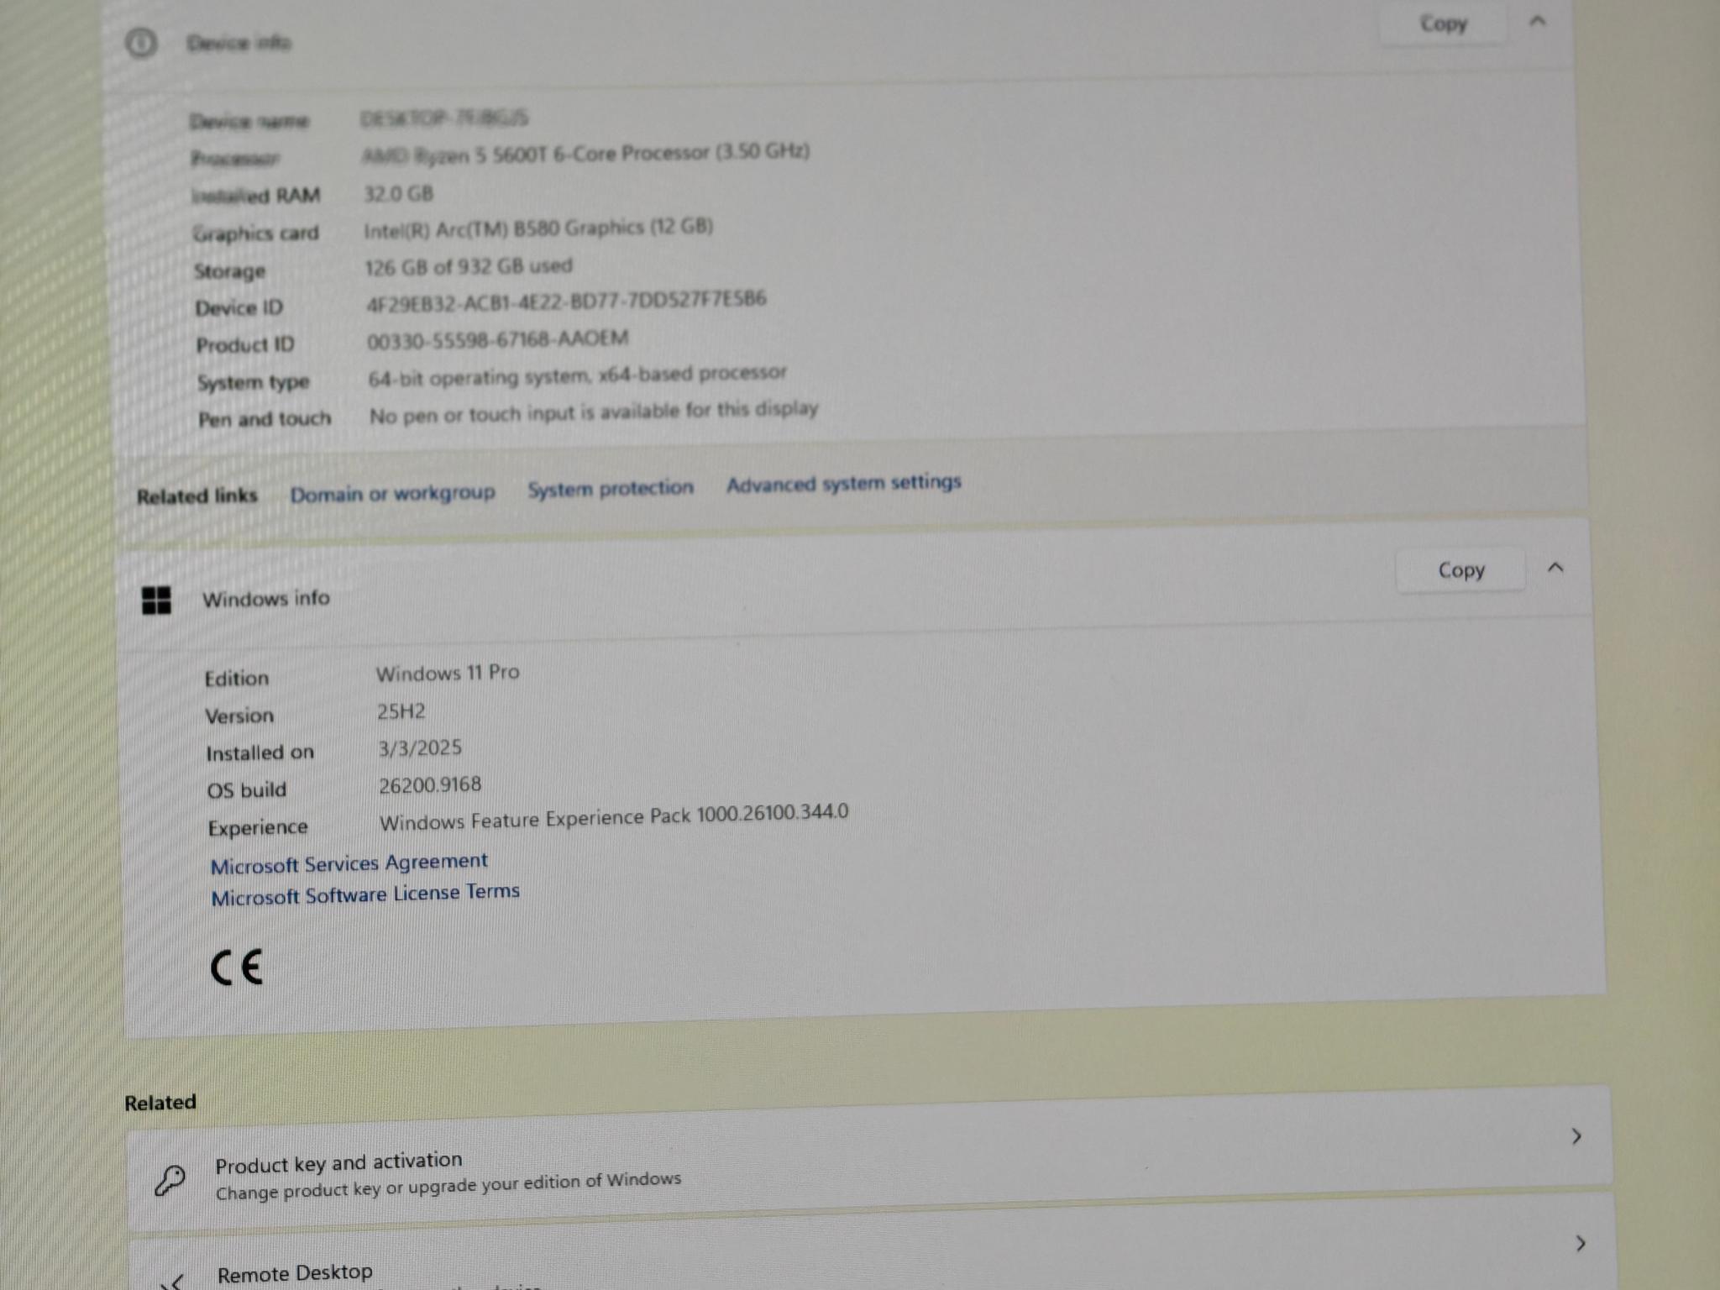Open Advanced system settings link
Viewport: 1720px width, 1290px height.
click(x=843, y=484)
